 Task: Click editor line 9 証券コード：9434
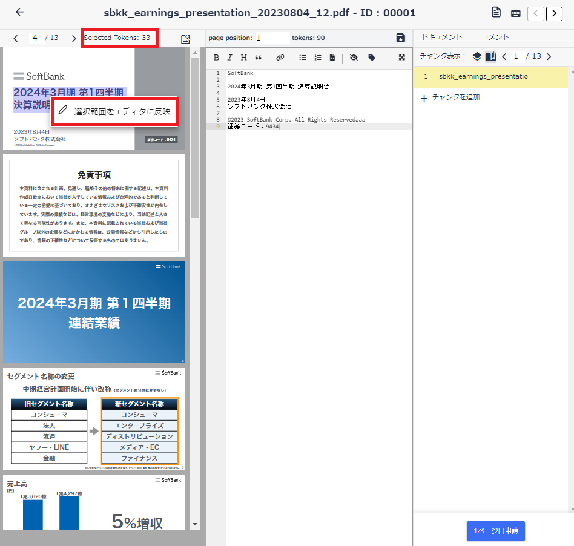pos(253,127)
